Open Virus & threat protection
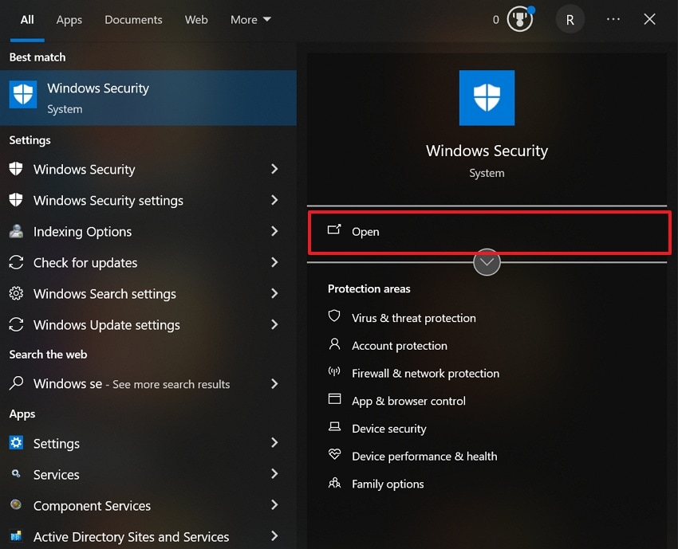 pyautogui.click(x=413, y=317)
